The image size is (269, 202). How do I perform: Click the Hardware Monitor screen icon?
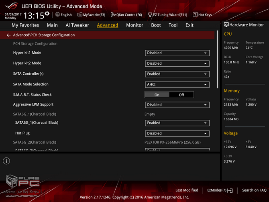point(226,25)
